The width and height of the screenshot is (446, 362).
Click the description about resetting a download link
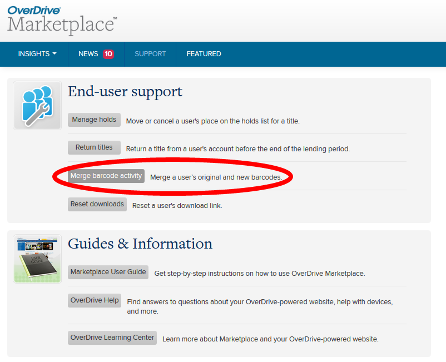177,206
